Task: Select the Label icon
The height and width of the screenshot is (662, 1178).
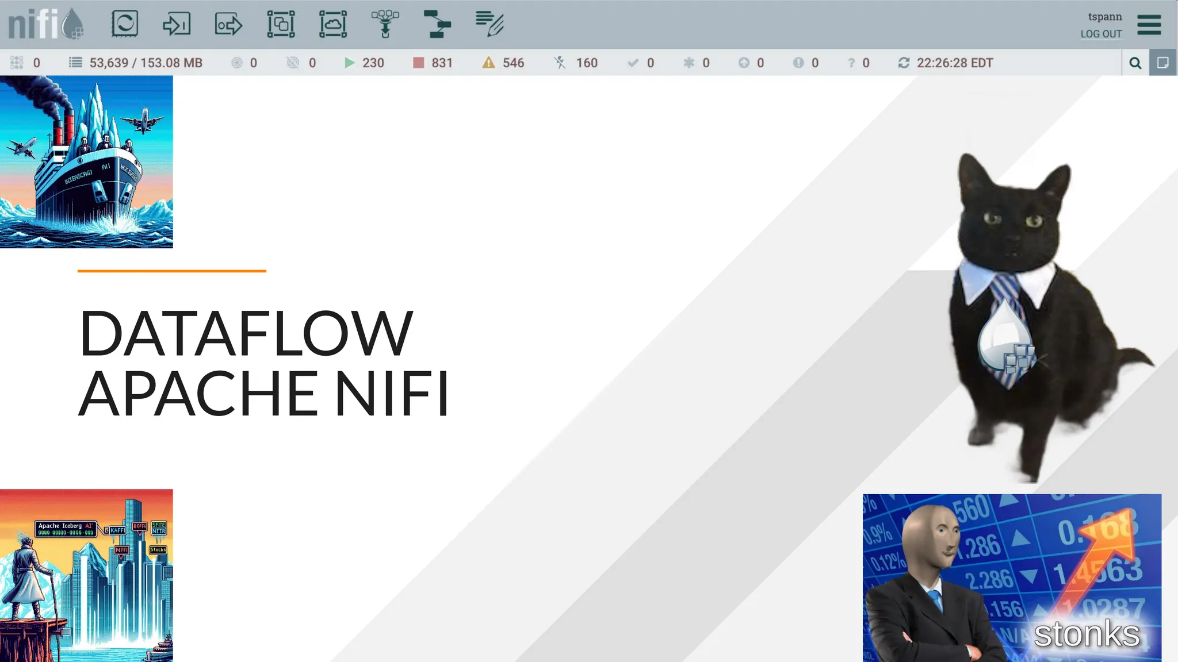Action: click(x=489, y=24)
